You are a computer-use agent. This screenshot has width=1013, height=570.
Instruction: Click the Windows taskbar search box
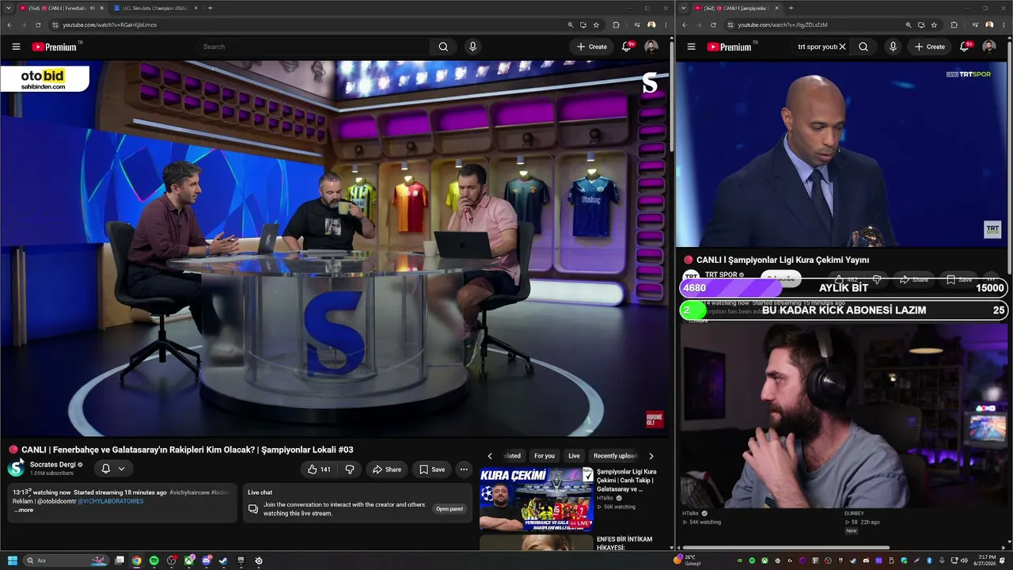(66, 560)
